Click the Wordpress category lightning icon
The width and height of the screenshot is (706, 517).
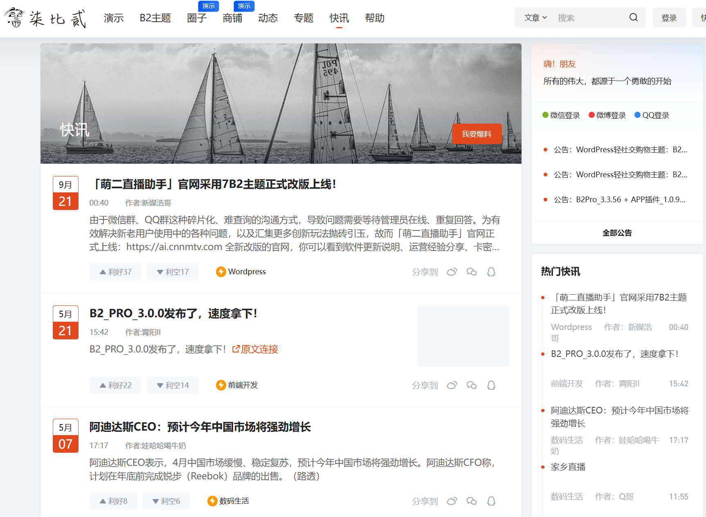221,272
